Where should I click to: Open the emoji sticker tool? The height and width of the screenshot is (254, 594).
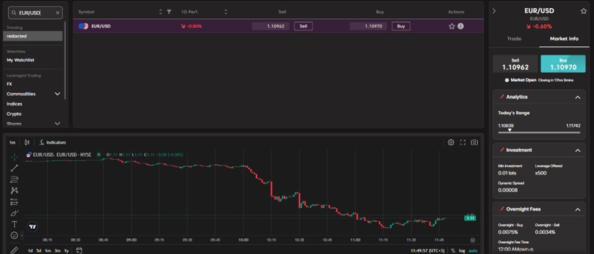point(14,236)
